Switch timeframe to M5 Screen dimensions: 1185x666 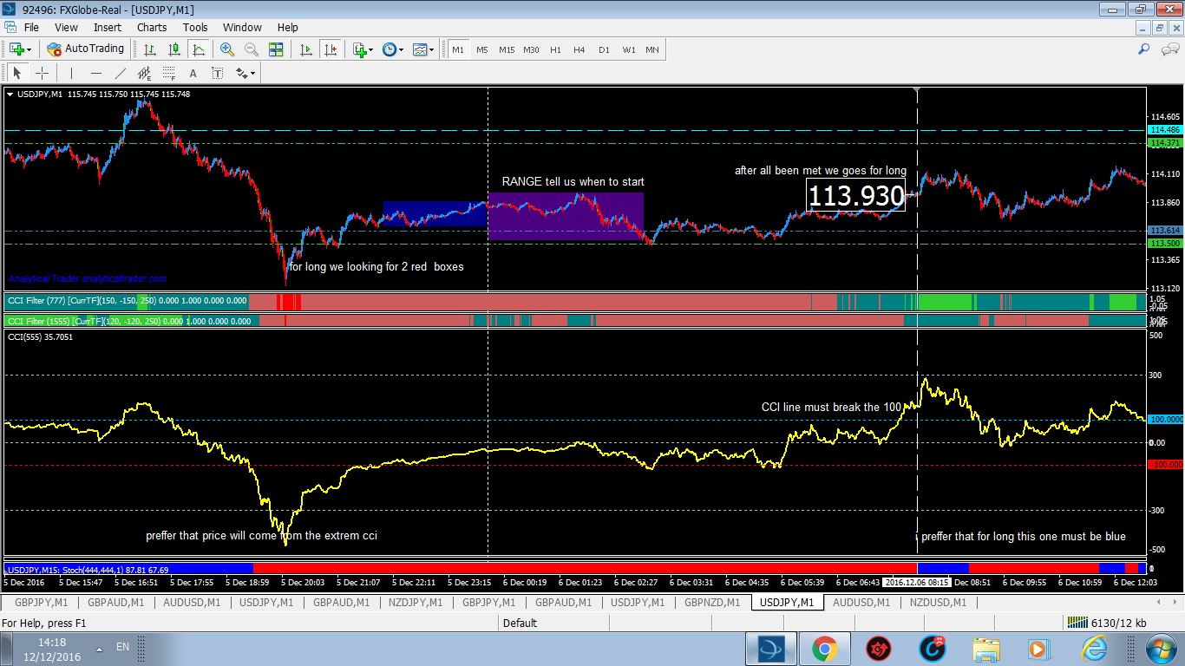(x=482, y=49)
